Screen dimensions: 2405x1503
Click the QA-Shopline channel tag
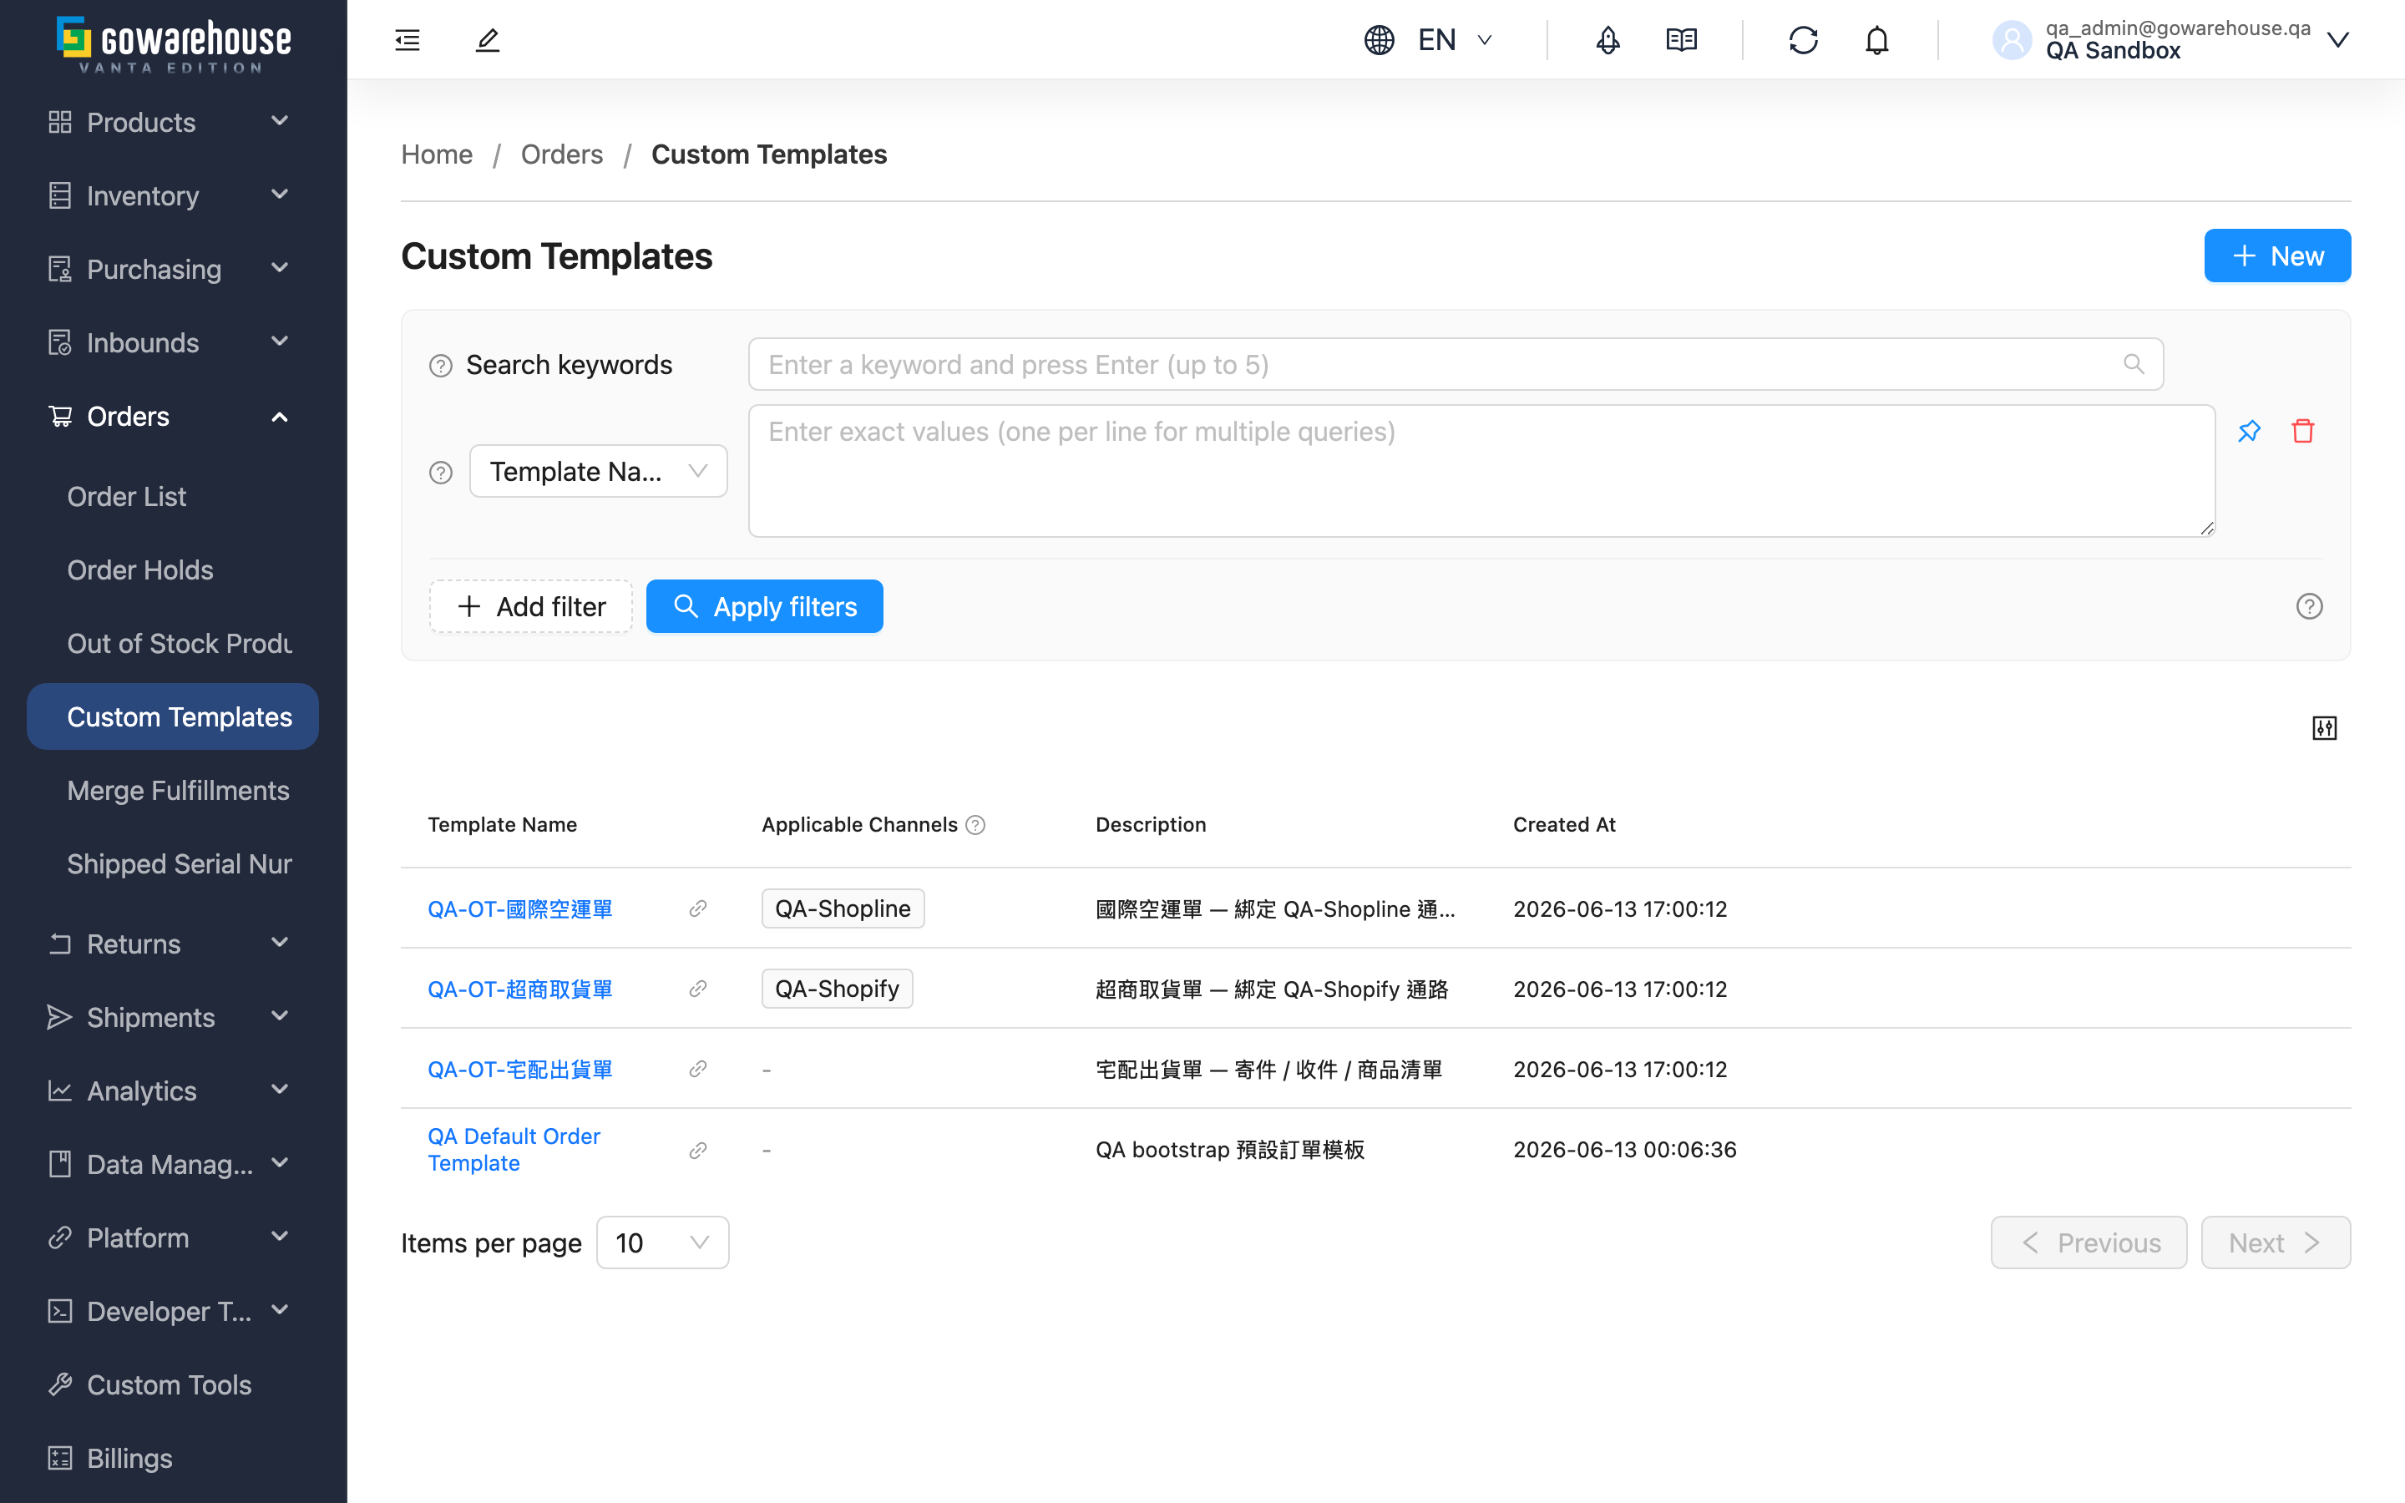pos(843,908)
